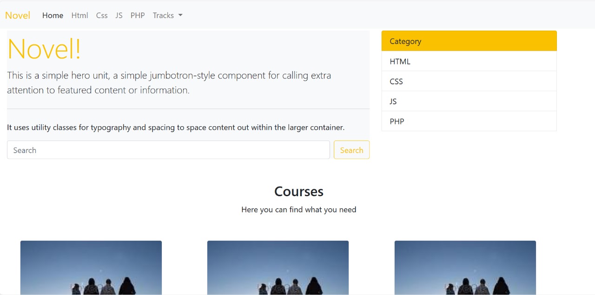The image size is (595, 295).
Task: Choose HTML in the Category list
Action: (469, 61)
